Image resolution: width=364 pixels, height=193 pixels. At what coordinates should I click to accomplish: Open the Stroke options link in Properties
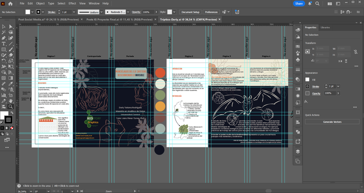[x=316, y=87]
